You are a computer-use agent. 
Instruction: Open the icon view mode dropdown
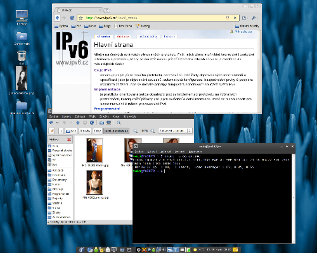point(175,131)
